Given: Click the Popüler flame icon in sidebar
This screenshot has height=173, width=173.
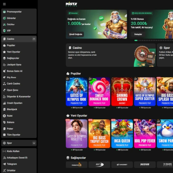Looking at the screenshot, I should pos(4,45).
